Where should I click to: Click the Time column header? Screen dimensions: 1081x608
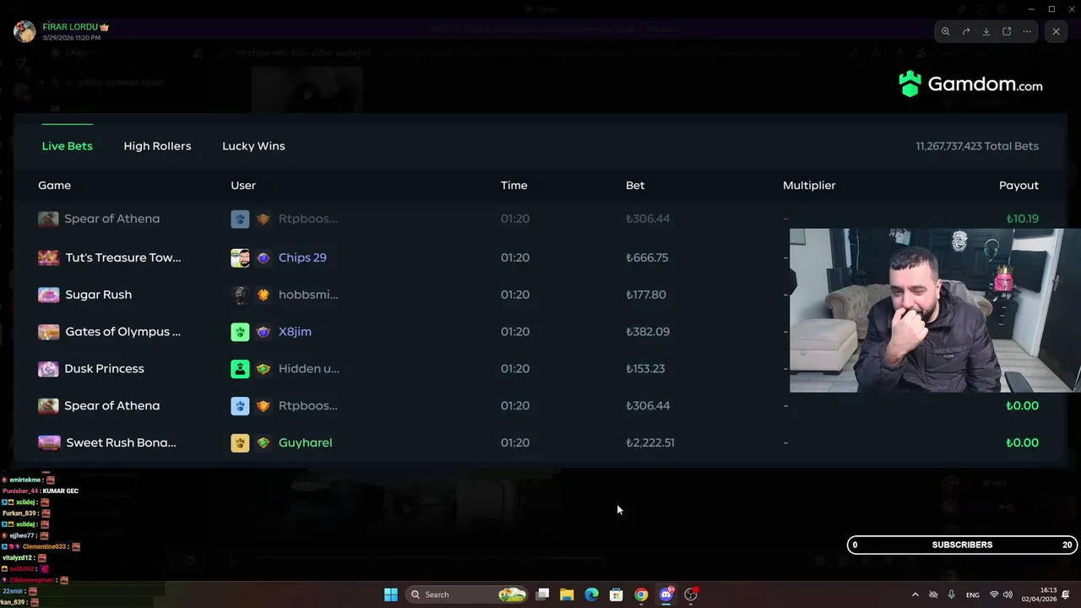(x=513, y=186)
